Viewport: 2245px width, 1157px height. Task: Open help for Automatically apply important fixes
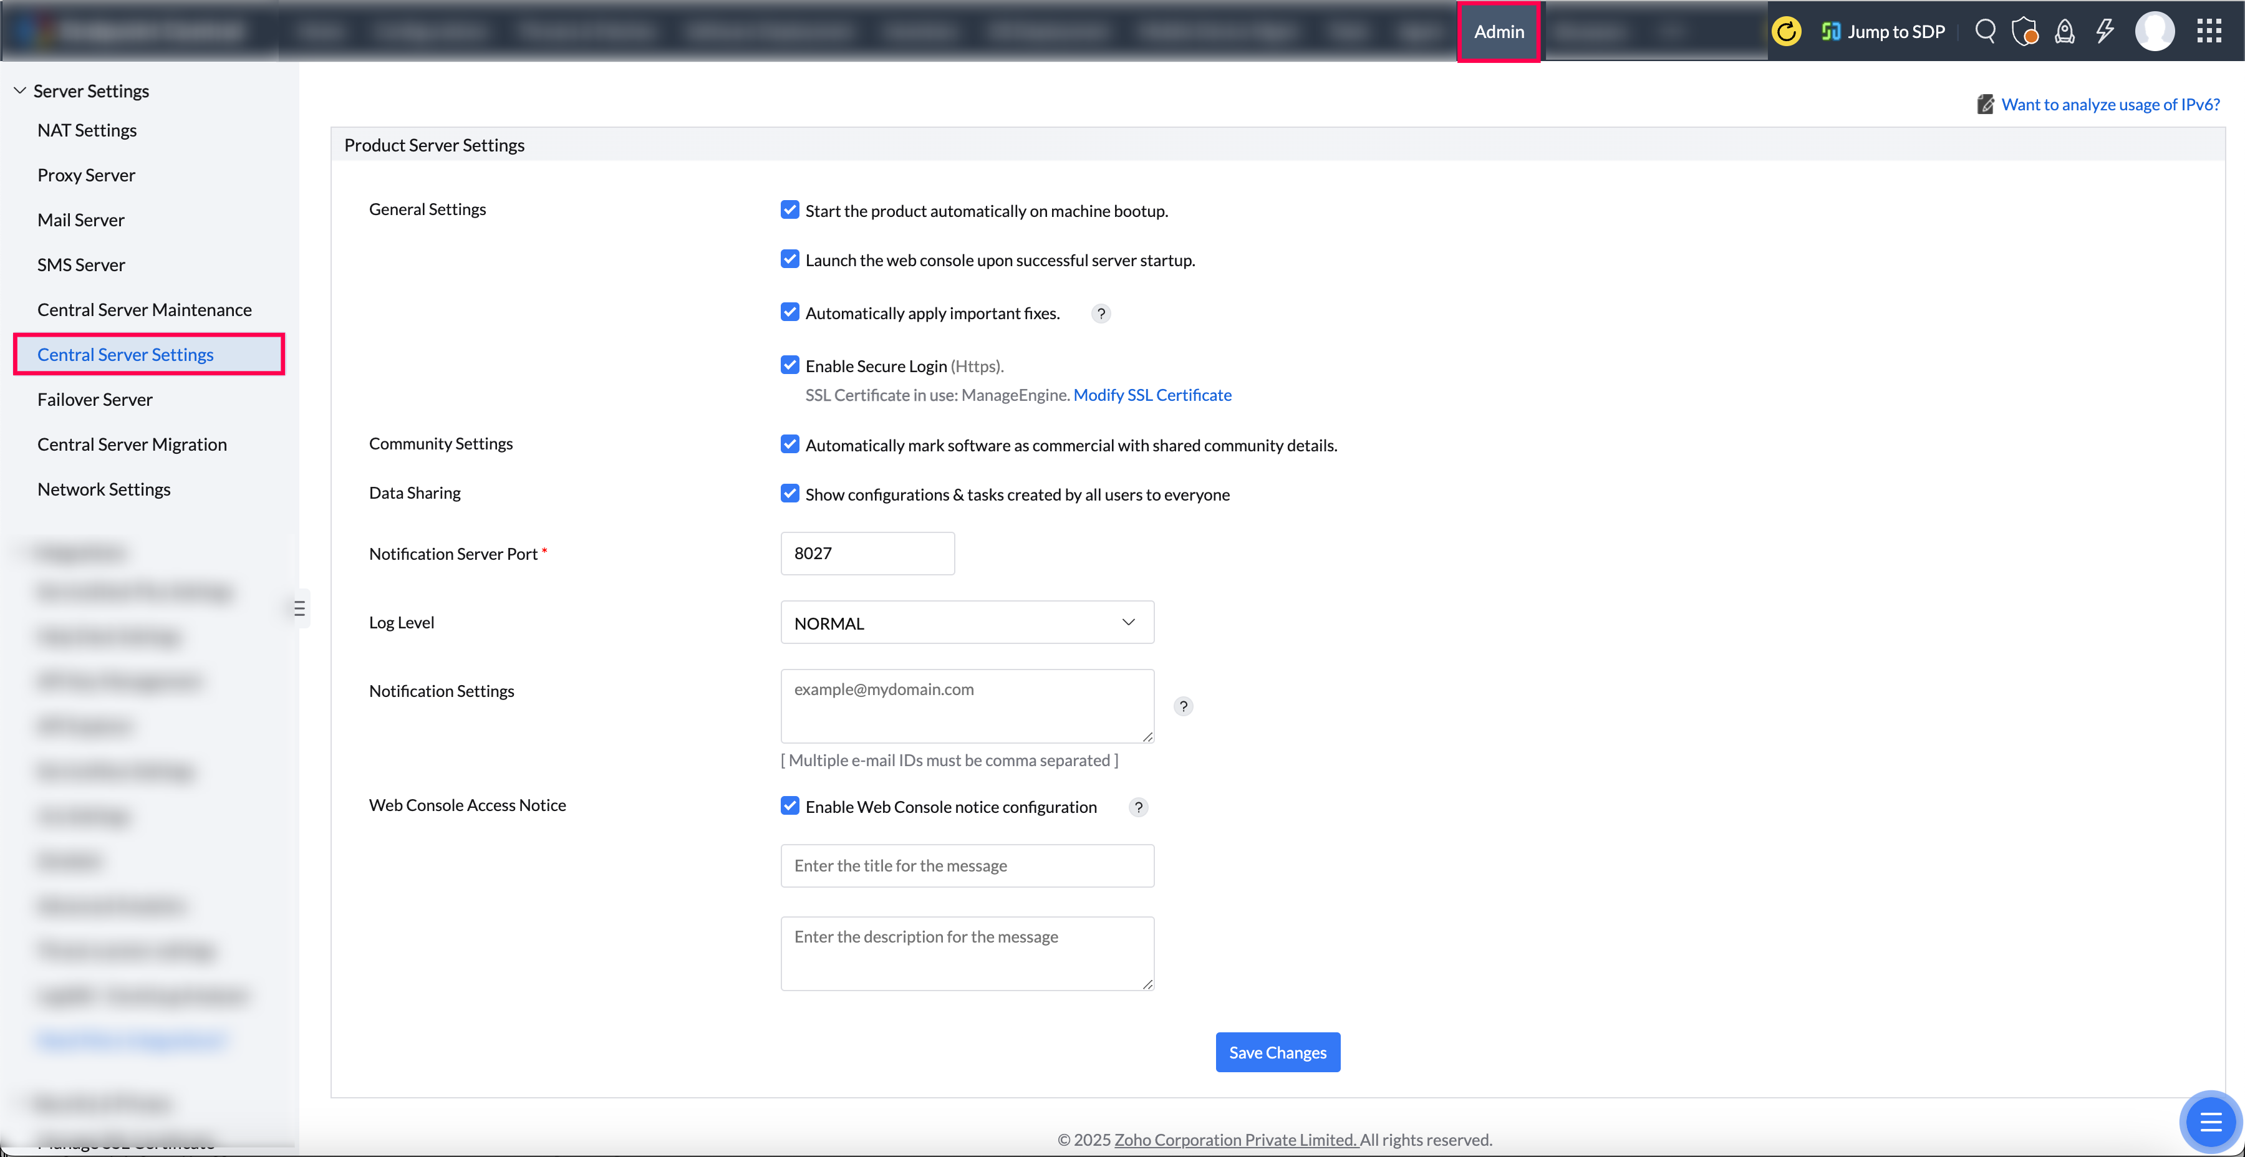click(1101, 314)
